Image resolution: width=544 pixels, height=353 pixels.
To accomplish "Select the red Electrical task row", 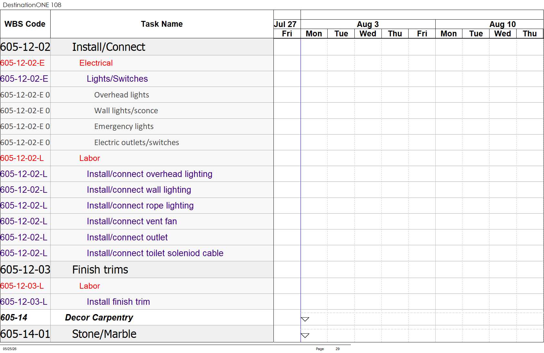I will click(x=137, y=63).
